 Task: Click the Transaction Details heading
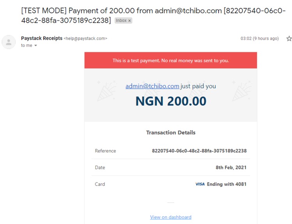(171, 133)
